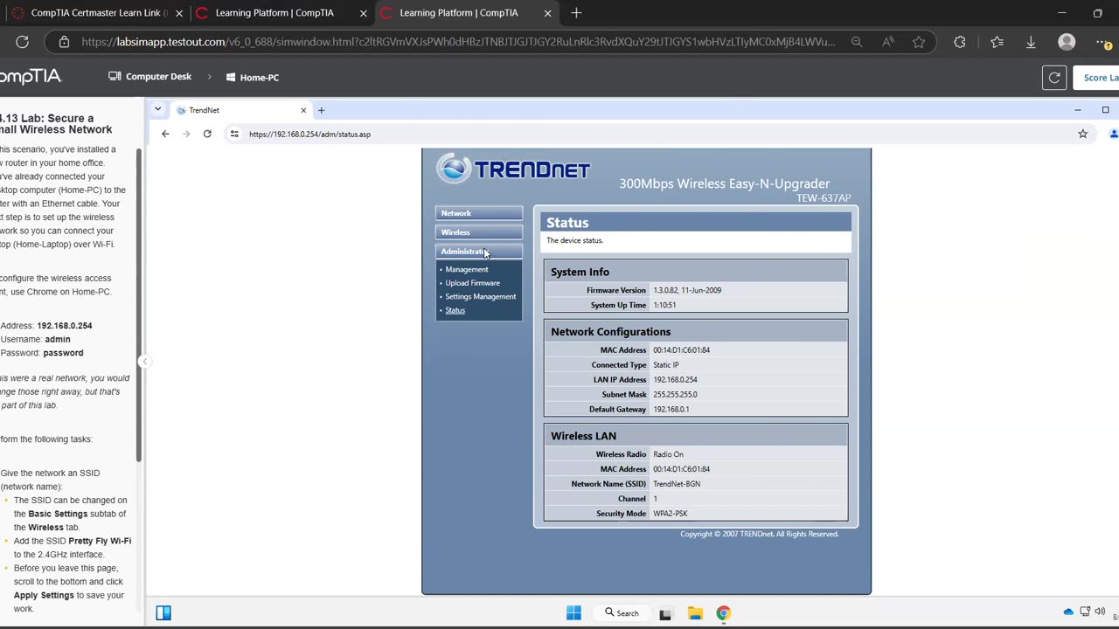Open Edge Settings and more menu
Screen dimensions: 1119x629
tap(1103, 42)
